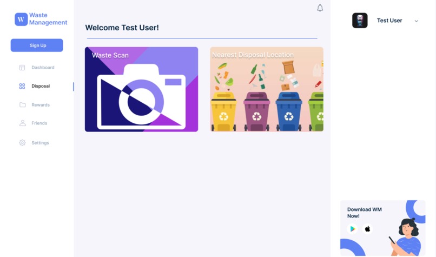Click the Test User avatar image

coord(360,21)
